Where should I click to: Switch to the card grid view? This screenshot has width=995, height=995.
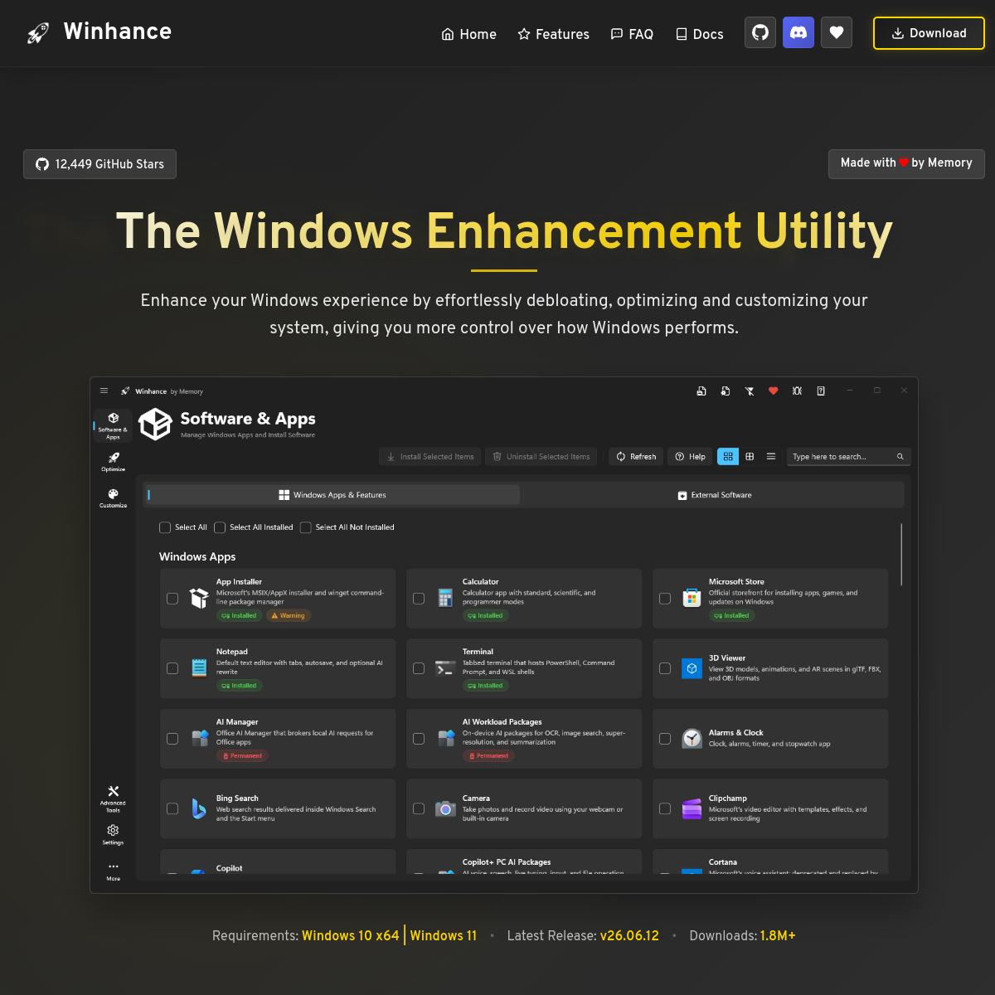728,456
